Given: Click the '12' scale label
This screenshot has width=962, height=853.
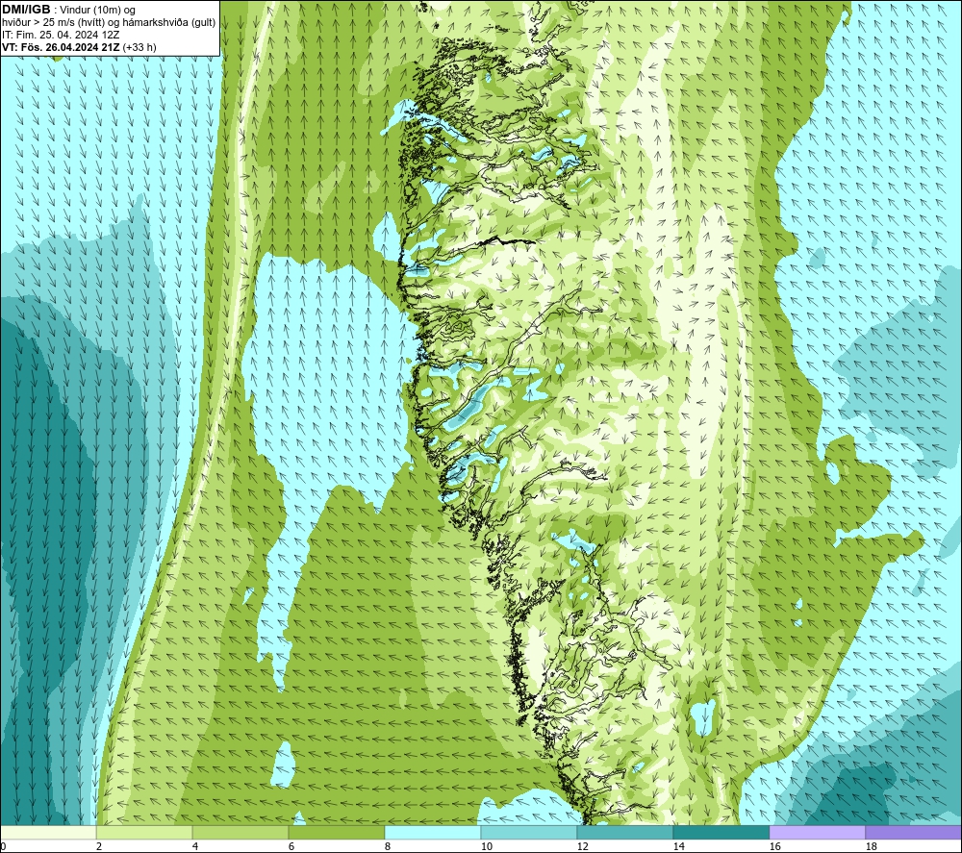Looking at the screenshot, I should [582, 846].
